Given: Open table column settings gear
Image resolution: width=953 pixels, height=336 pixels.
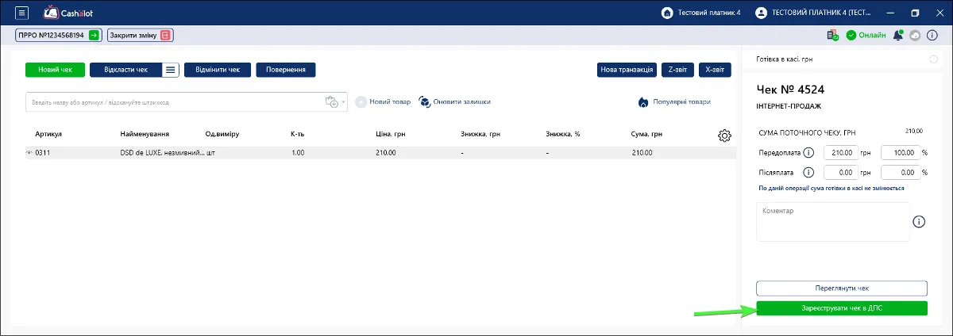Looking at the screenshot, I should (724, 136).
